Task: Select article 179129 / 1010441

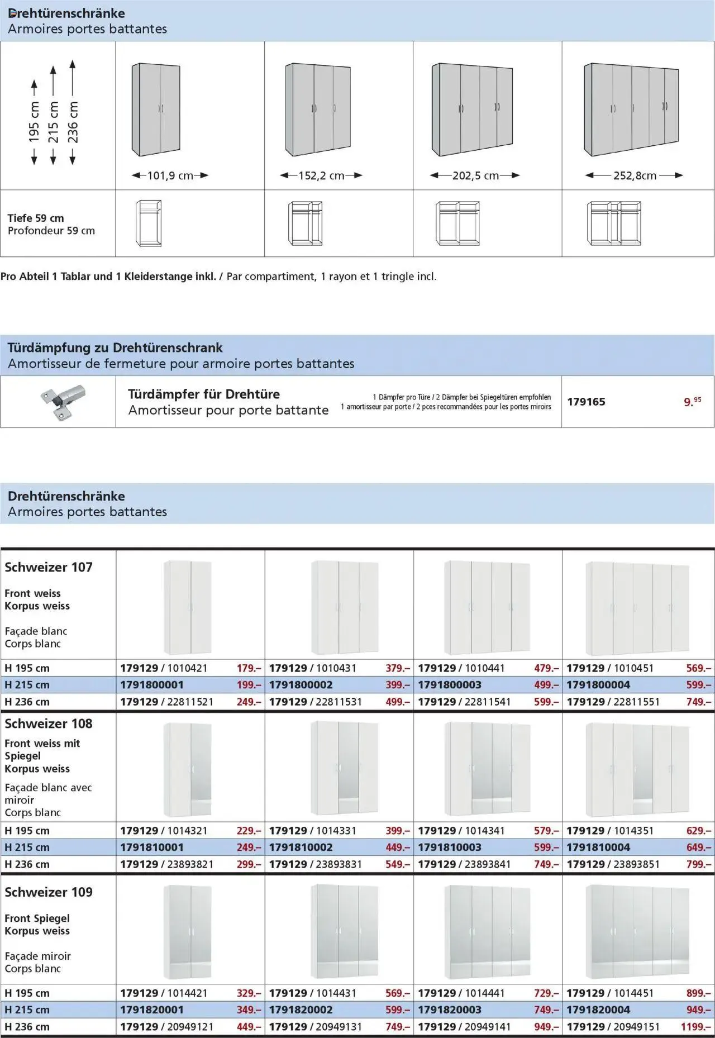Action: tap(461, 668)
